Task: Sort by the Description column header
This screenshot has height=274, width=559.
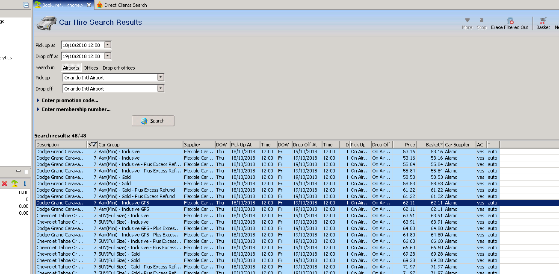Action: 61,145
